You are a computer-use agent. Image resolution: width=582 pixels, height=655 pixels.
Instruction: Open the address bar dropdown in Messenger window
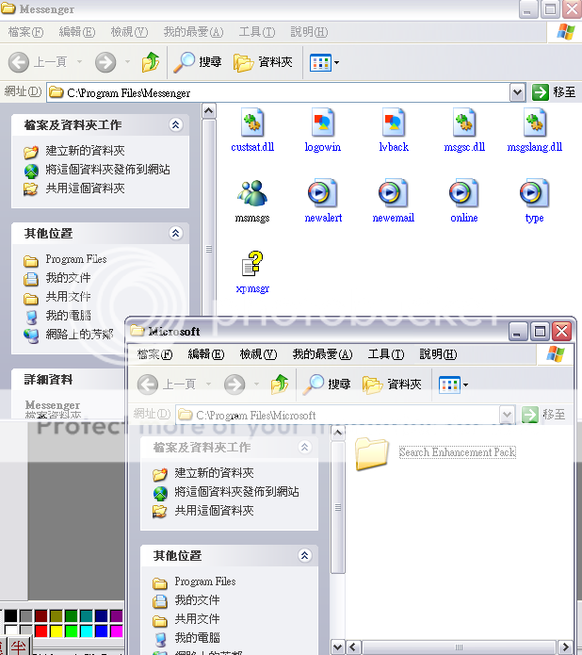point(517,92)
